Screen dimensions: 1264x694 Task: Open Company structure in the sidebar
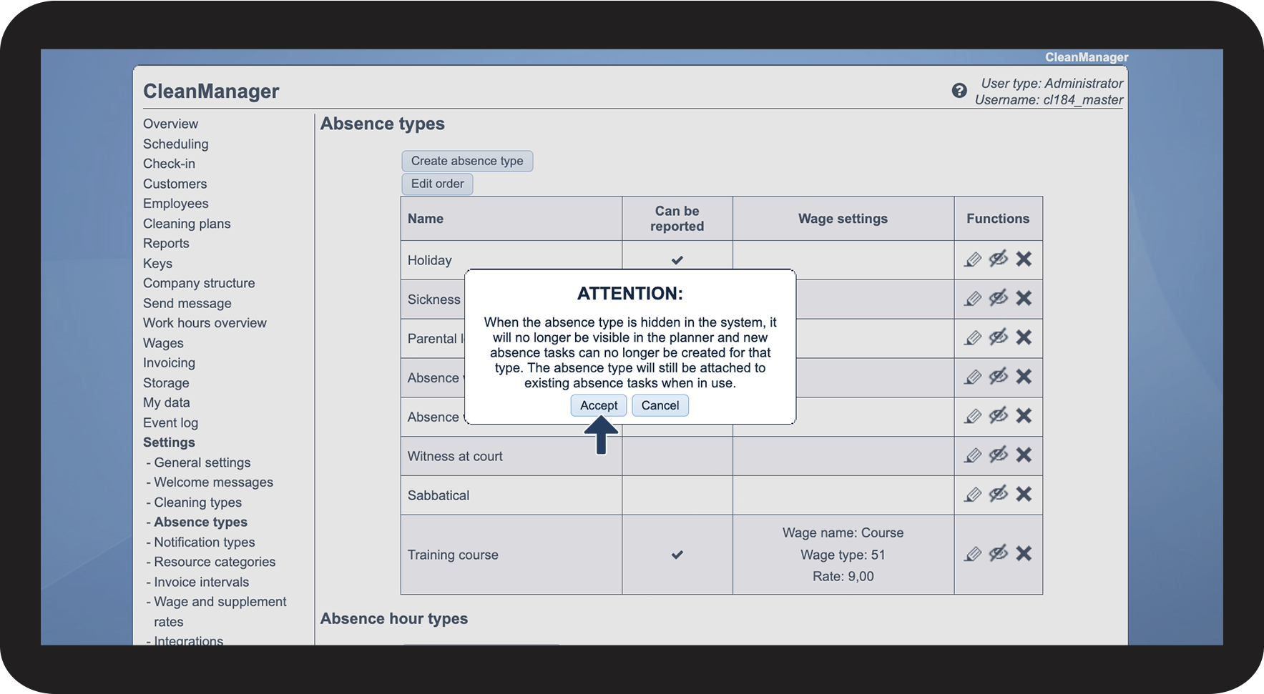pos(199,283)
